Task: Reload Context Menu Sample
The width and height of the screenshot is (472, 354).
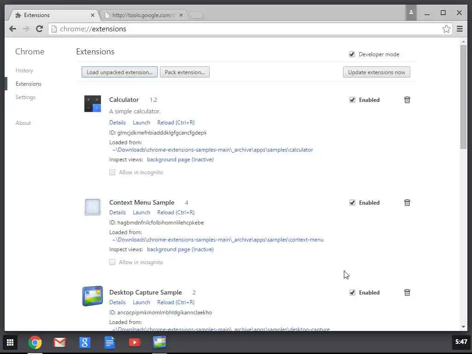Action: pos(176,212)
